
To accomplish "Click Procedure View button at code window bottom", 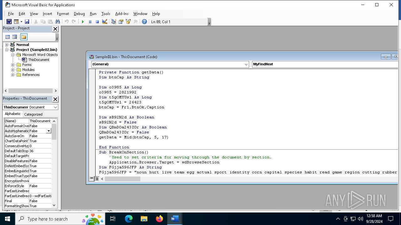I will point(91,179).
